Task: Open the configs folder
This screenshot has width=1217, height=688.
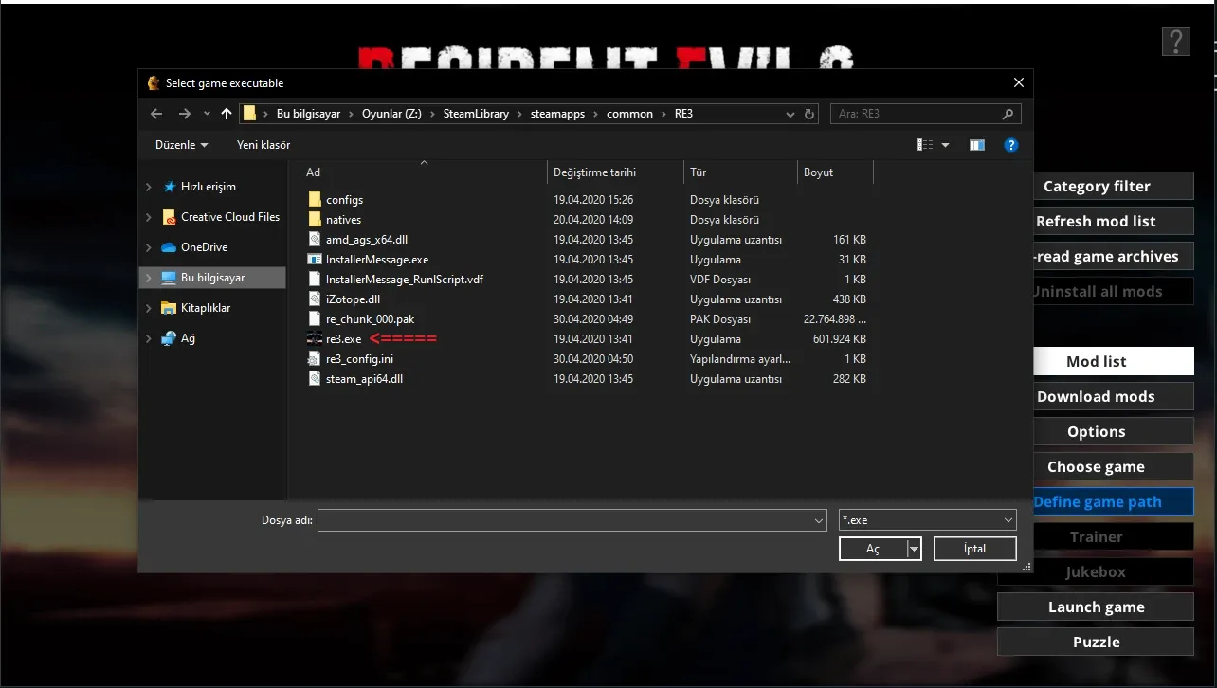Action: [x=344, y=200]
